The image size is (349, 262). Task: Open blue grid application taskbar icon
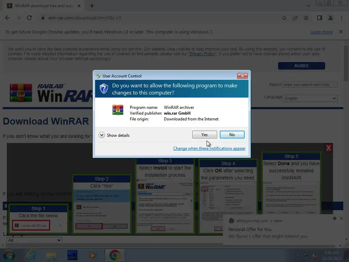pyautogui.click(x=73, y=255)
